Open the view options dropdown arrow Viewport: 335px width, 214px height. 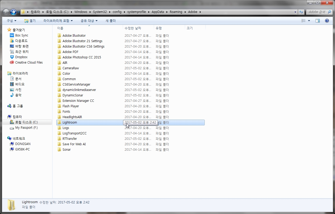309,21
